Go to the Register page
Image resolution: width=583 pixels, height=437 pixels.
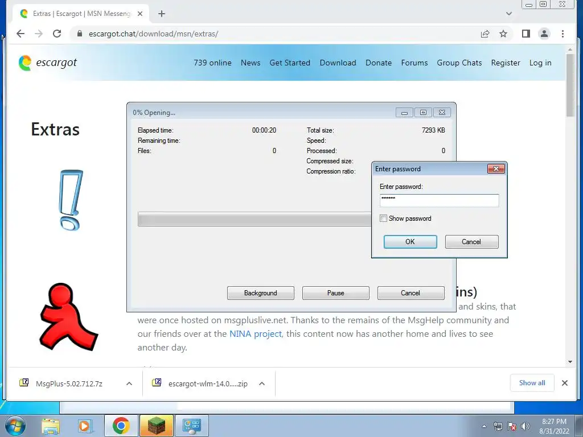pyautogui.click(x=506, y=63)
